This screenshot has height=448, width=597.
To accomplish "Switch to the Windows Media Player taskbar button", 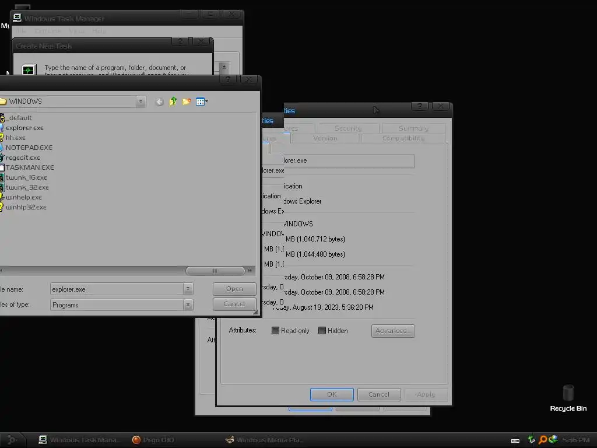I will tap(265, 440).
